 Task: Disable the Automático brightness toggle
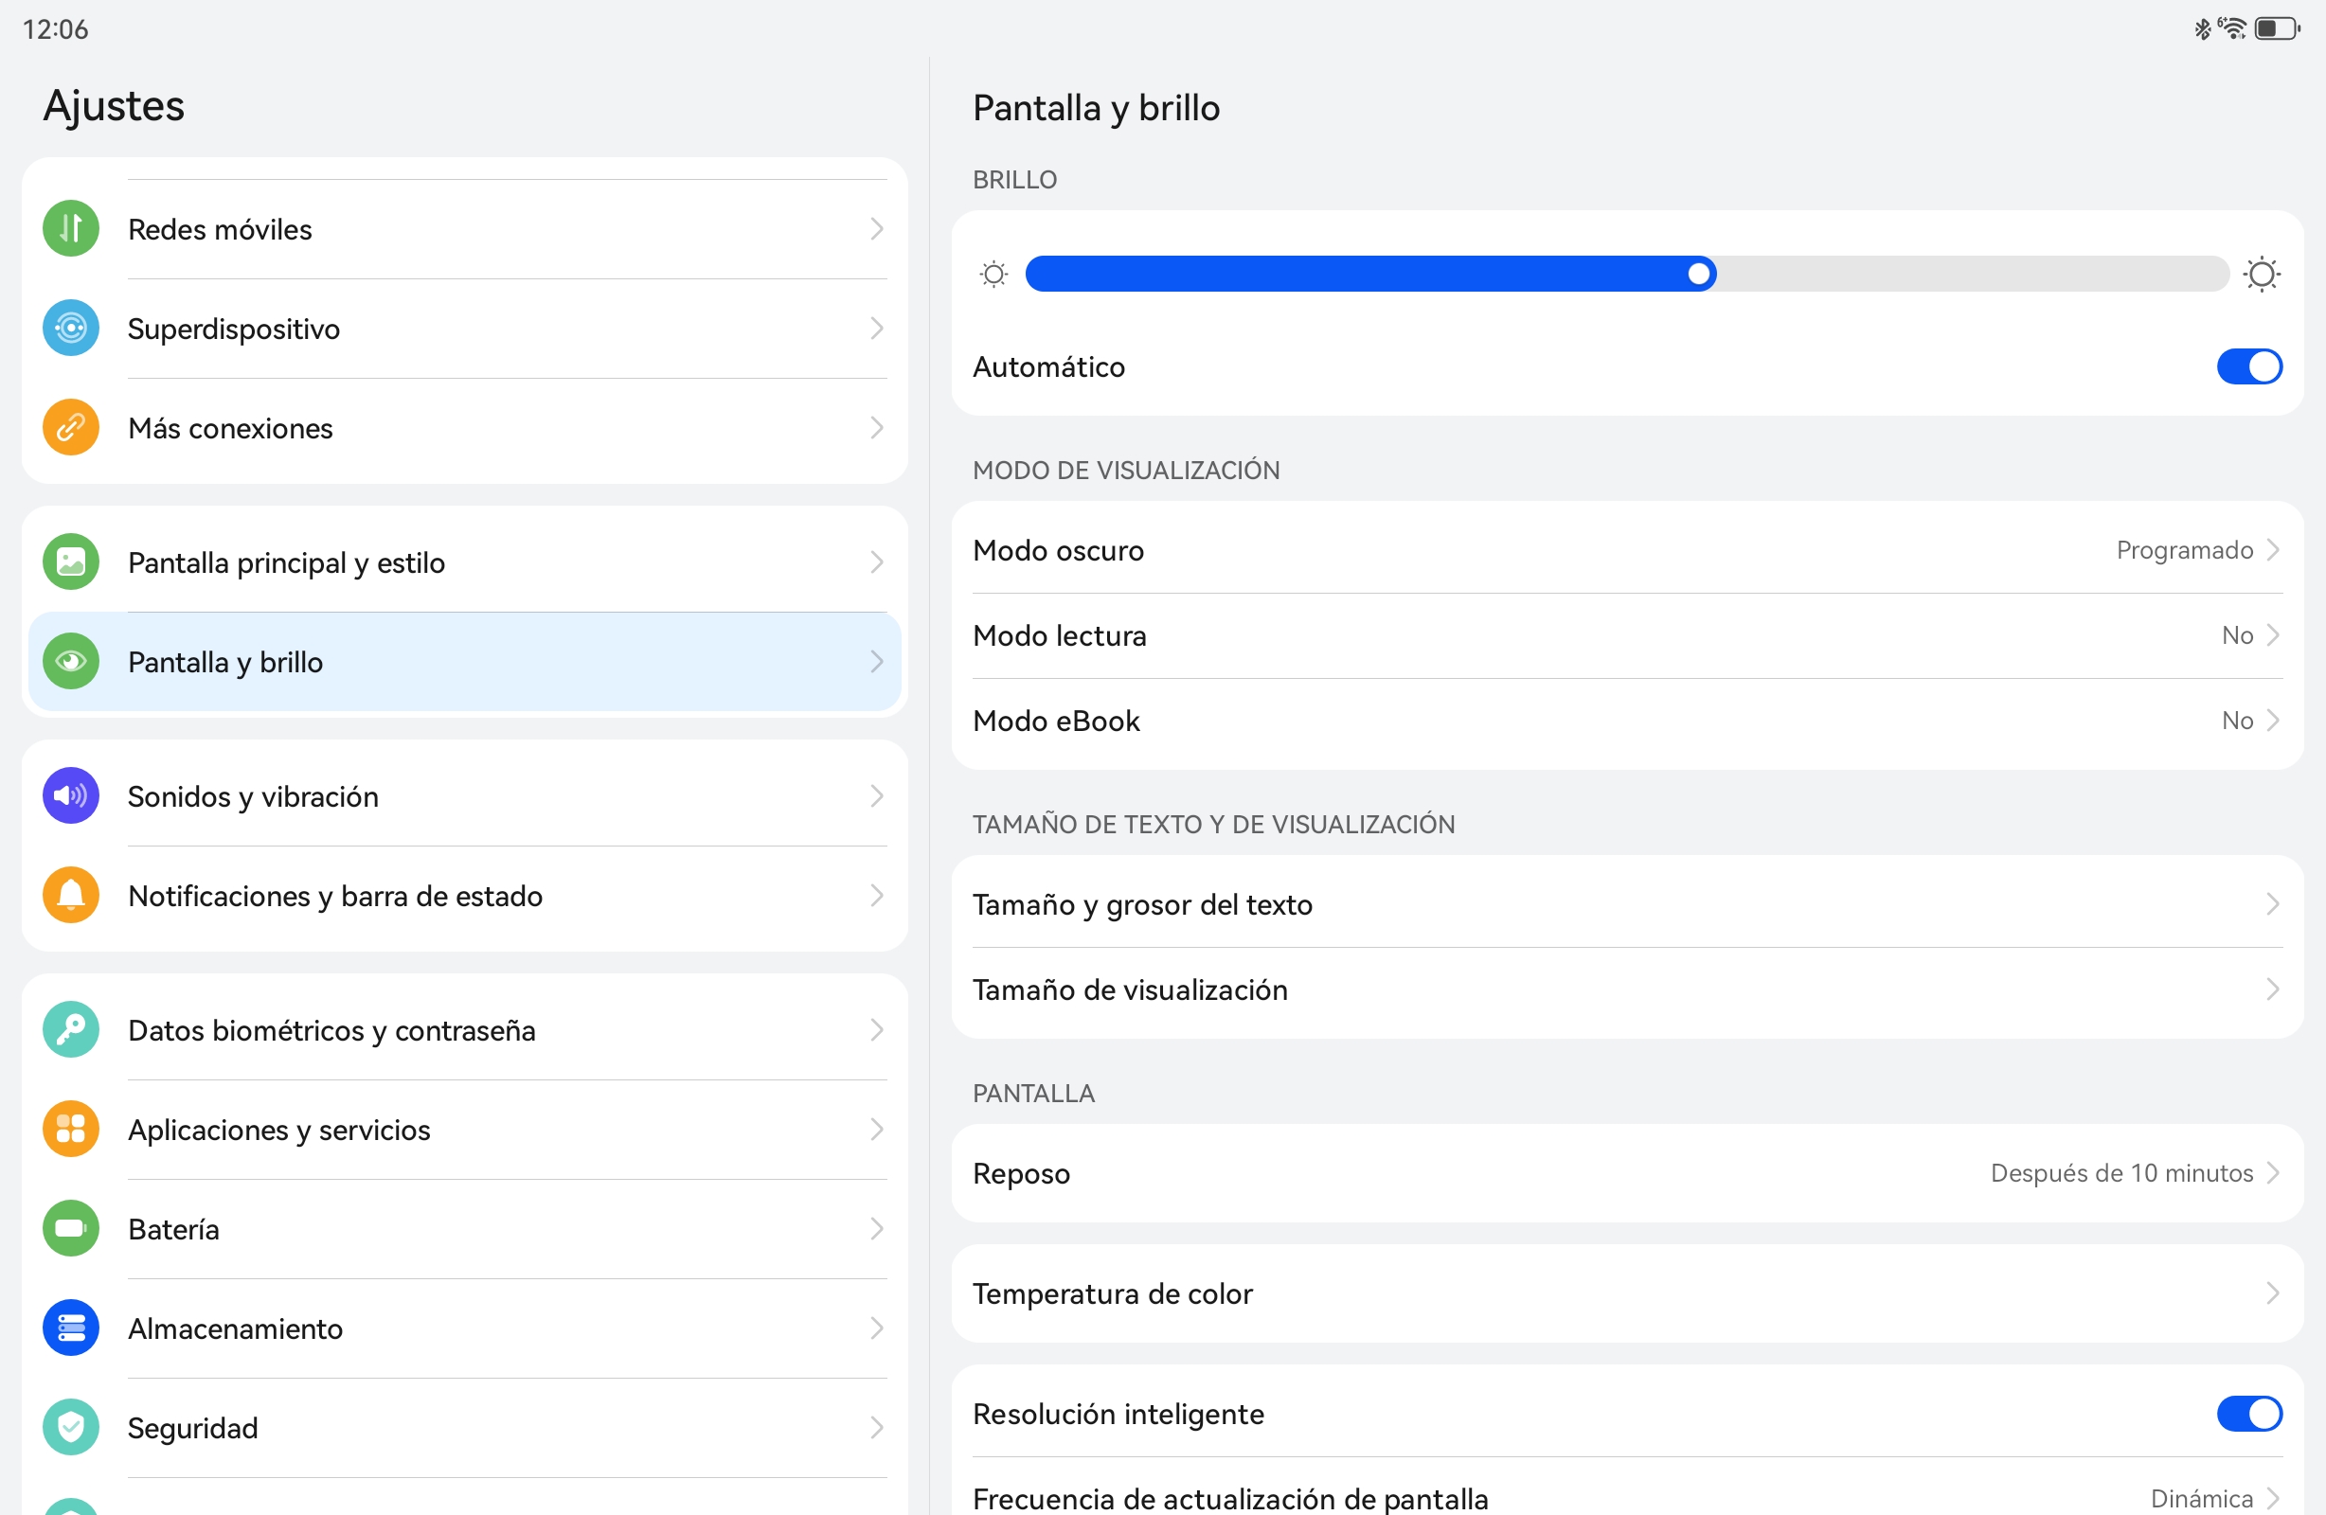2248,366
